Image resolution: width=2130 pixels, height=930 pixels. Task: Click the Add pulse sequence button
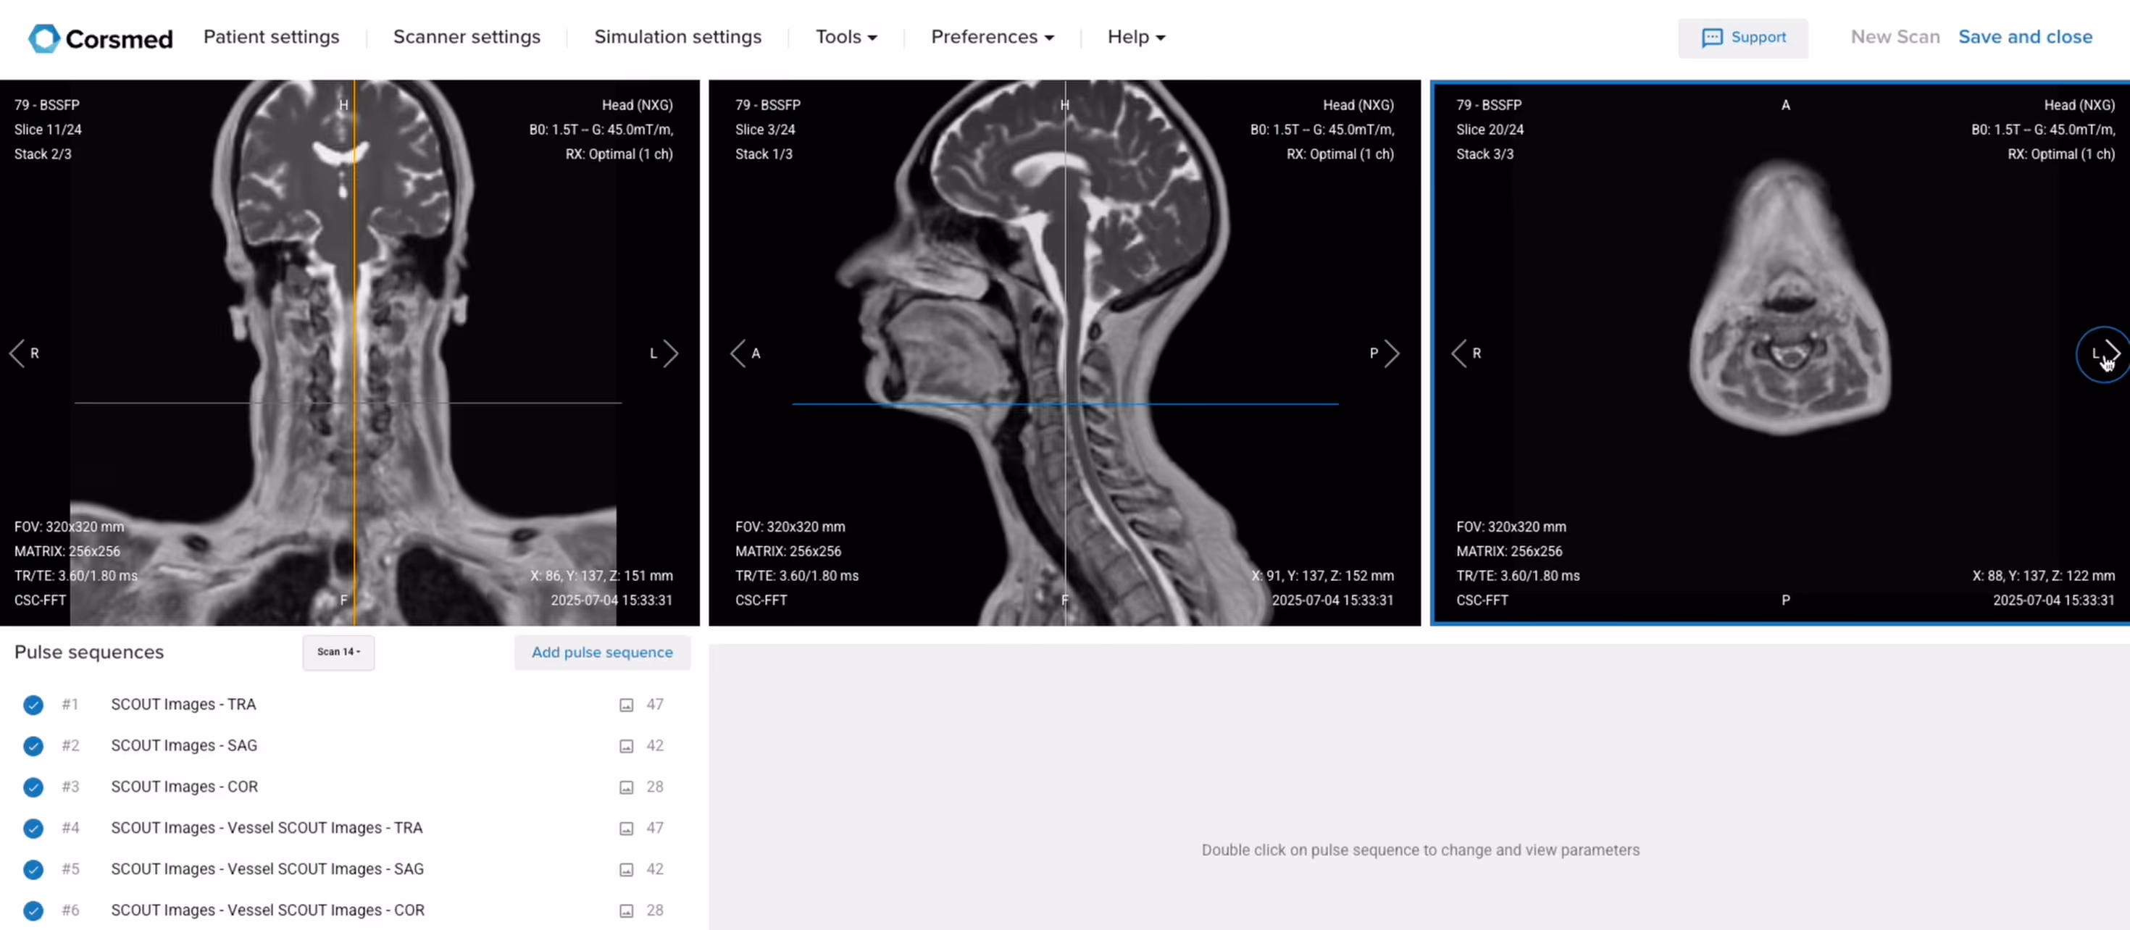pyautogui.click(x=603, y=653)
